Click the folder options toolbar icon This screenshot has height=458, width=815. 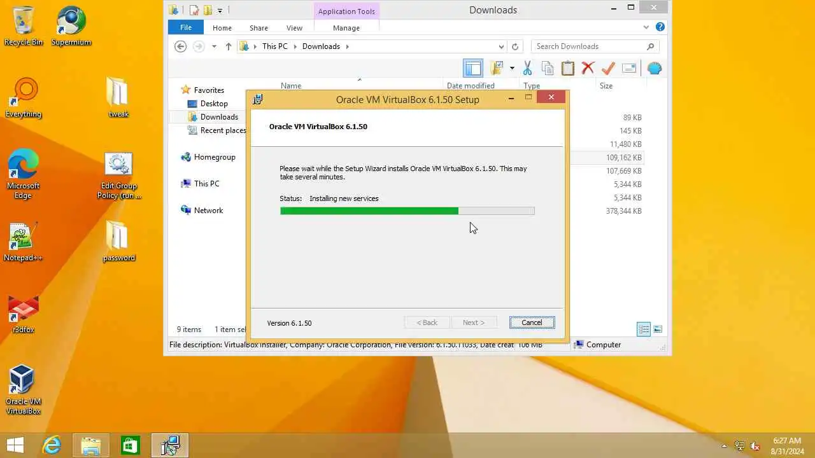pos(497,68)
